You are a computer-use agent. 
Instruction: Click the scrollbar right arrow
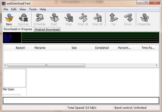click(x=157, y=65)
